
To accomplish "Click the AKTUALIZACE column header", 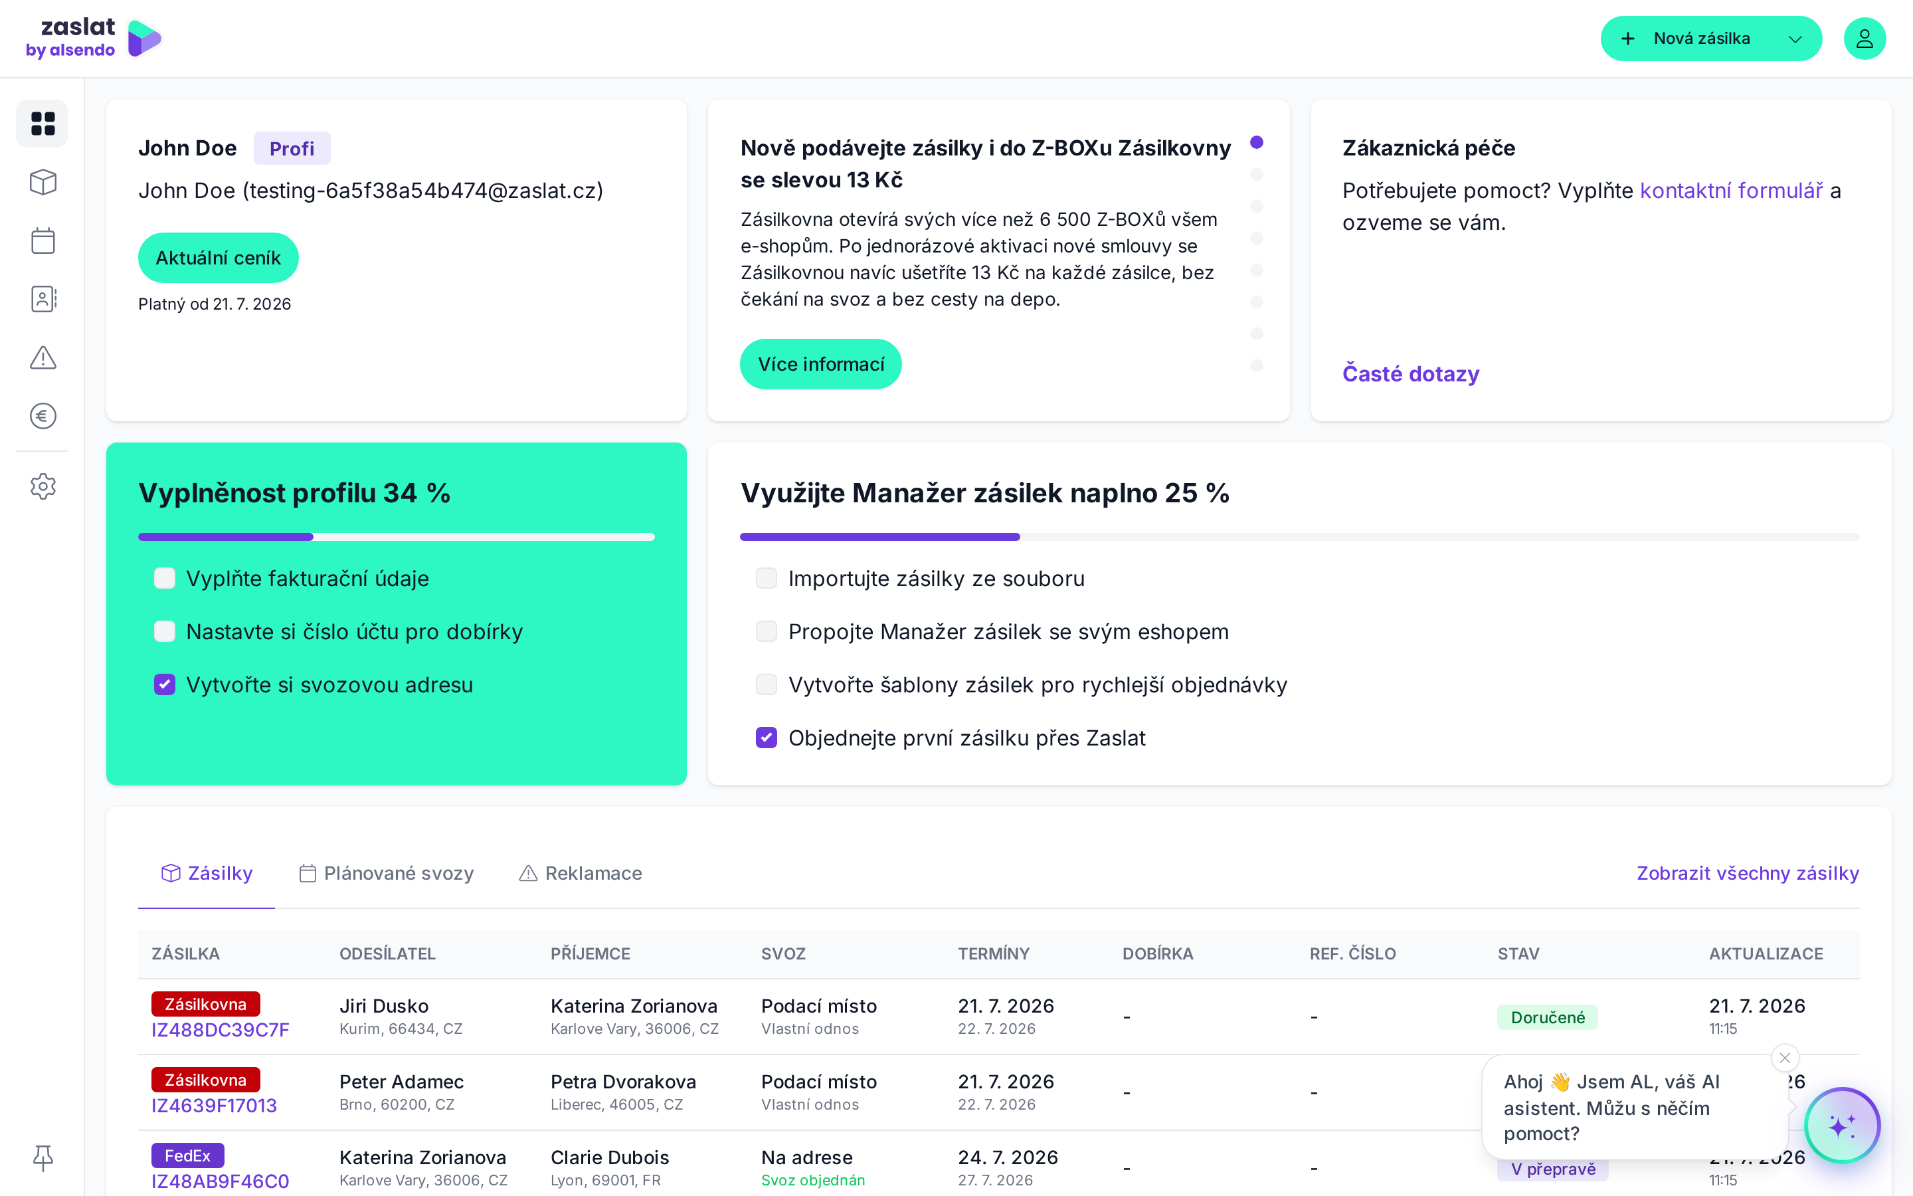I will (x=1766, y=954).
